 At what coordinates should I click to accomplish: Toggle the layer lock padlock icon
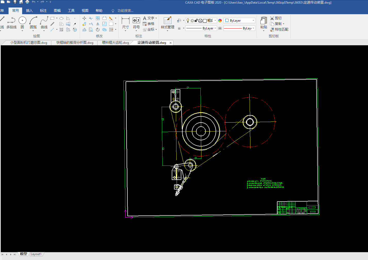coord(196,21)
